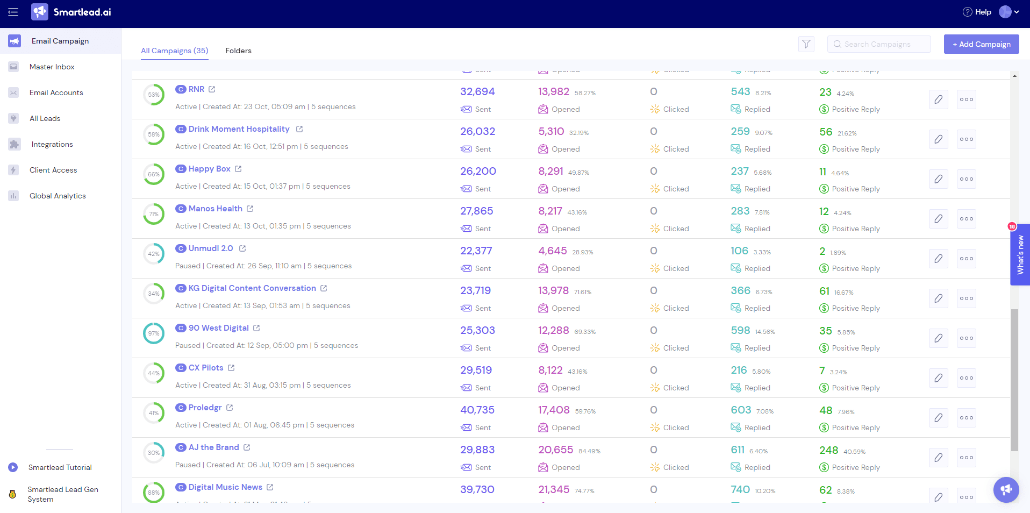The width and height of the screenshot is (1030, 513).
Task: Expand the What's new side panel
Action: tap(1020, 255)
